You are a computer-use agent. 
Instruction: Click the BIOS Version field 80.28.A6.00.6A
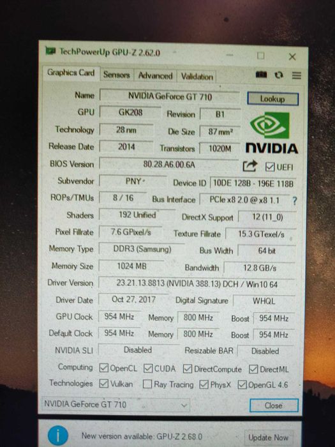(169, 165)
